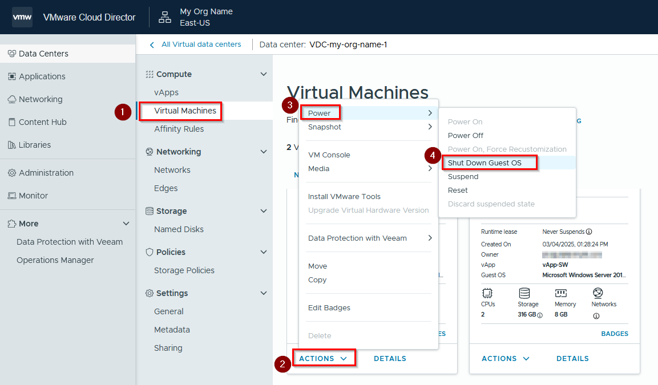
Task: Click the organization hierarchy icon
Action: point(164,17)
